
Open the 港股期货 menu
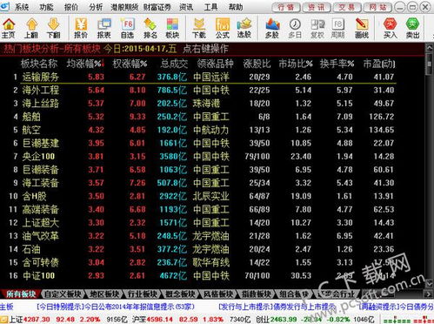[124, 7]
